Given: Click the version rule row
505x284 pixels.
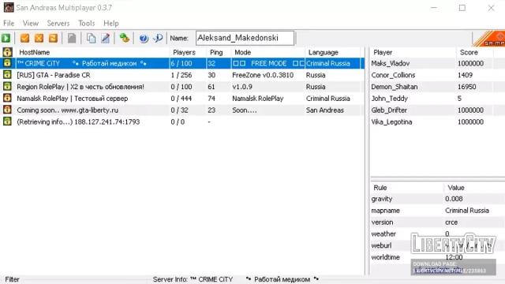Looking at the screenshot, I should point(437,222).
